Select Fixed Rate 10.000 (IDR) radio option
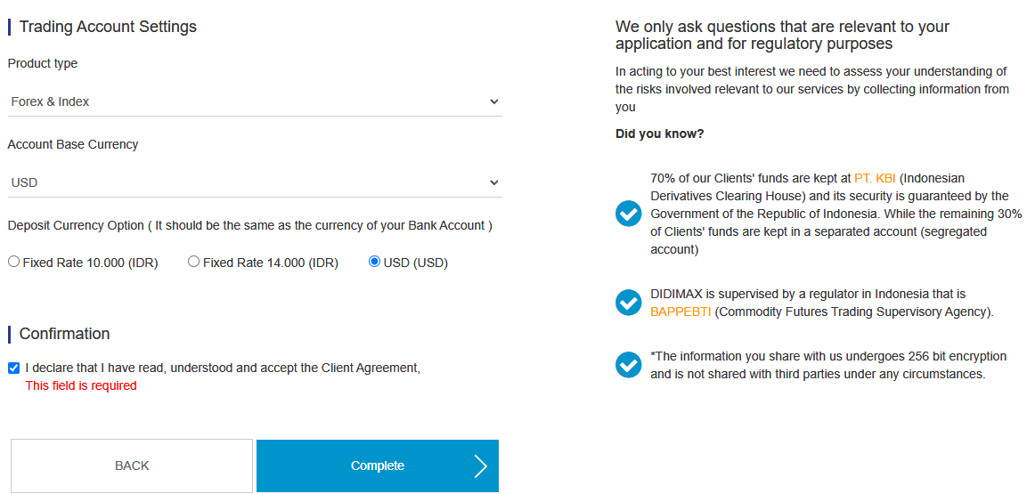1035x494 pixels. click(14, 262)
